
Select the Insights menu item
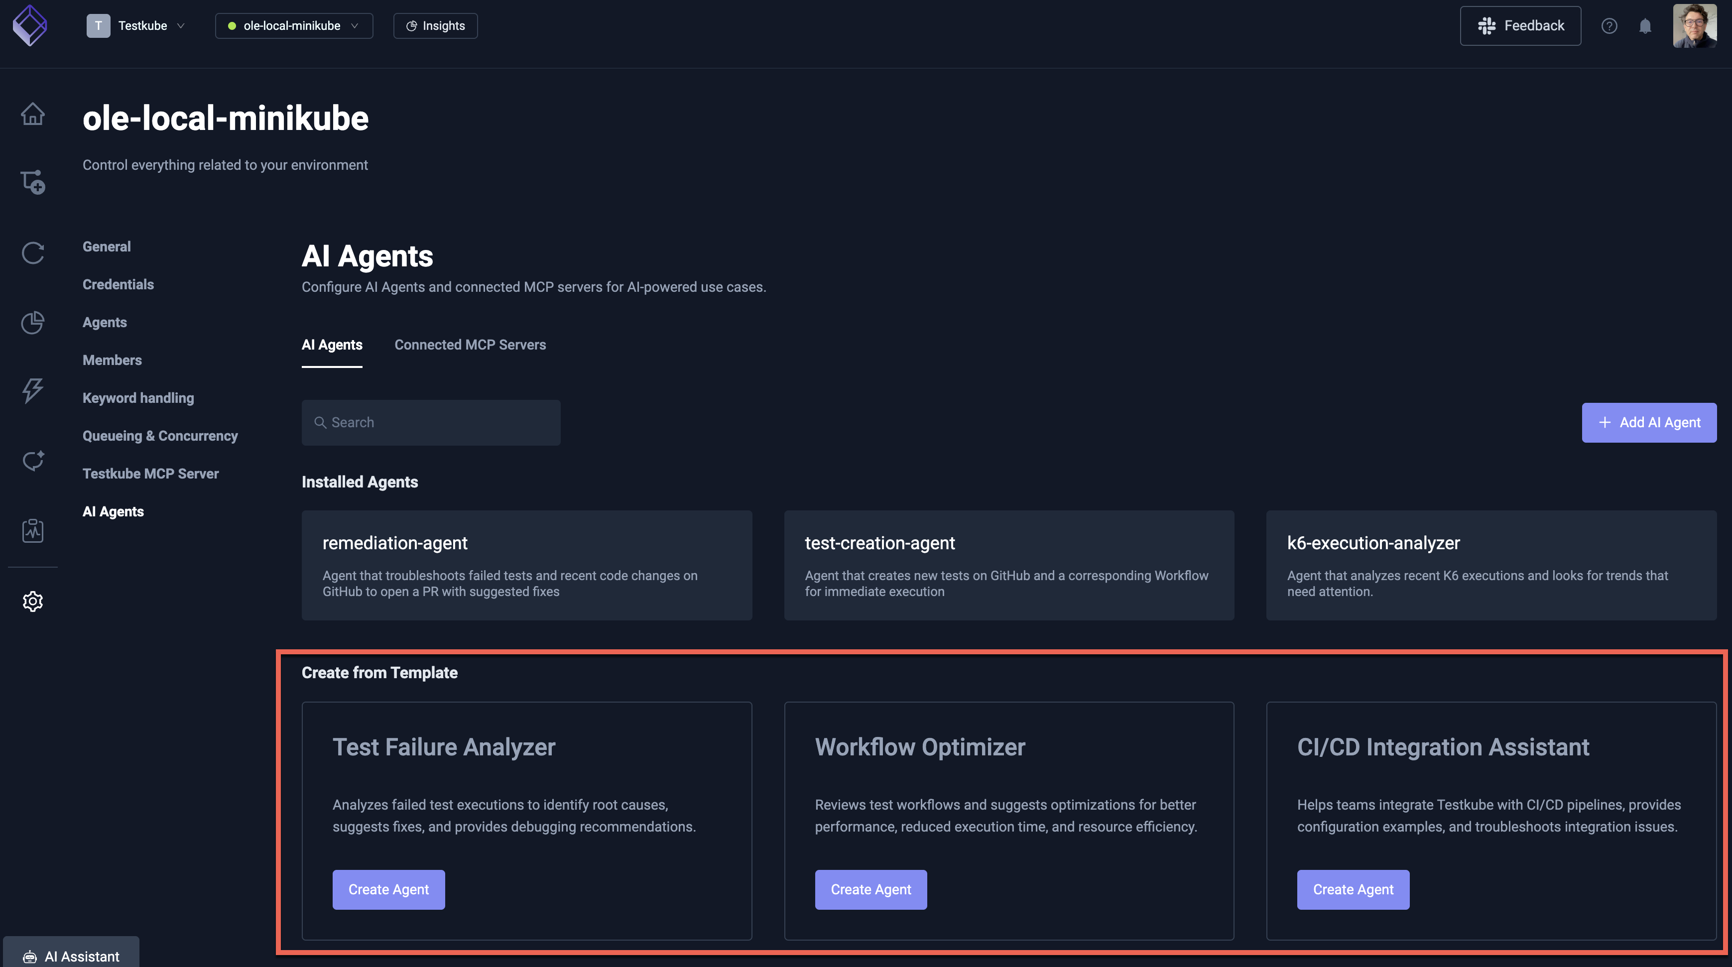pos(435,25)
